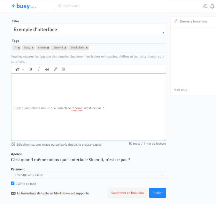The height and width of the screenshot is (204, 216).
Task: Open the notifications bell
Action: (212, 6)
